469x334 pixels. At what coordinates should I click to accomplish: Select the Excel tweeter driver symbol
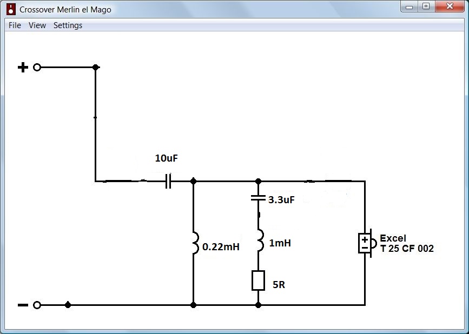[x=368, y=243]
